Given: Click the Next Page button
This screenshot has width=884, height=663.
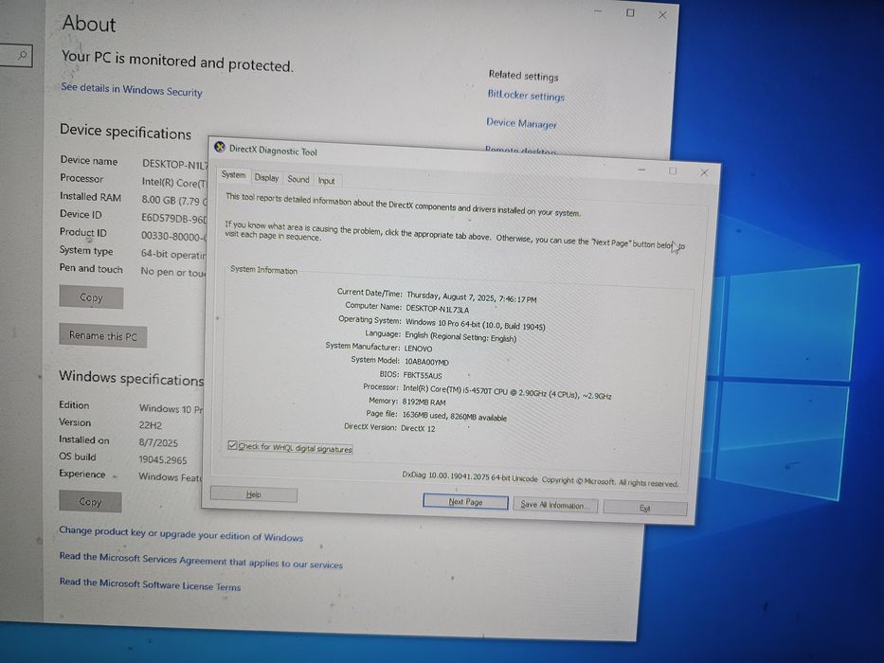Looking at the screenshot, I should [x=465, y=502].
